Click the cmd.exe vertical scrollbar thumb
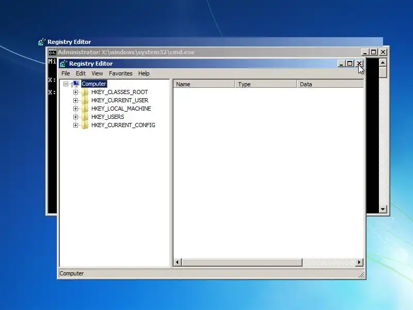Viewport: 413px width, 310px height. [383, 72]
